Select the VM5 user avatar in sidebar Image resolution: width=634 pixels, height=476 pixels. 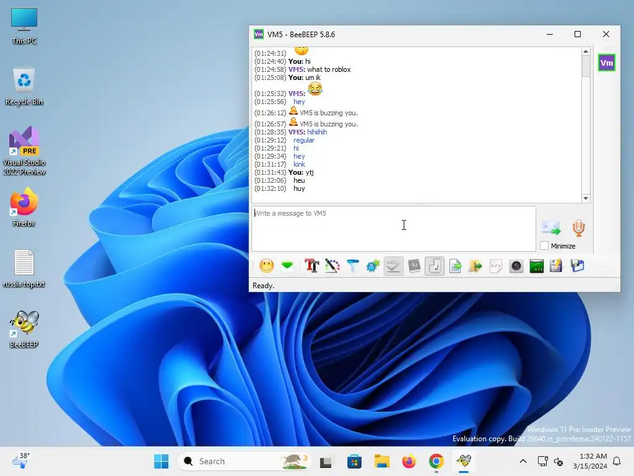click(x=607, y=63)
